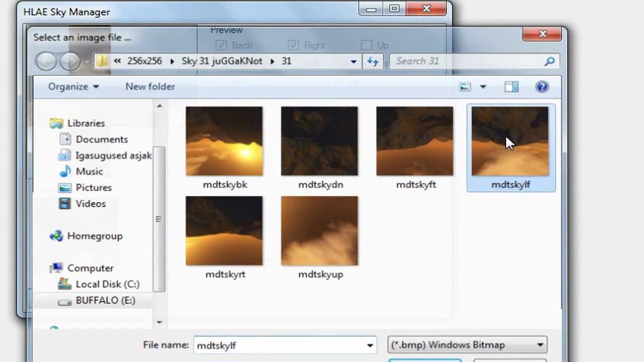Toggle the preview pane icon

(512, 87)
